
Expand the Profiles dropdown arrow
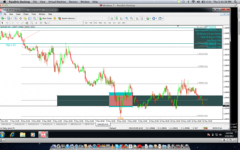tap(11, 18)
